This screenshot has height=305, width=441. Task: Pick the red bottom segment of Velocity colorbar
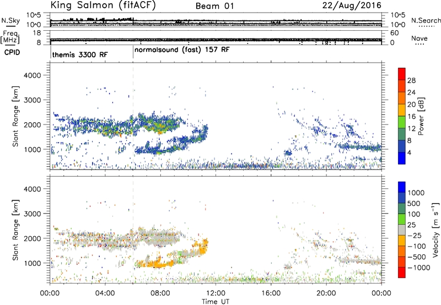[x=402, y=273]
